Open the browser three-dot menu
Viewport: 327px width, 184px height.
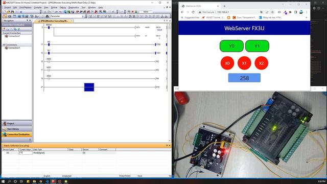click(307, 12)
